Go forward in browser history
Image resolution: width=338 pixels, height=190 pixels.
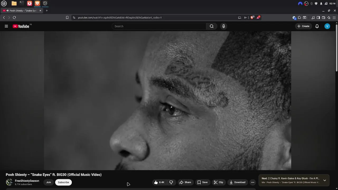click(9, 17)
